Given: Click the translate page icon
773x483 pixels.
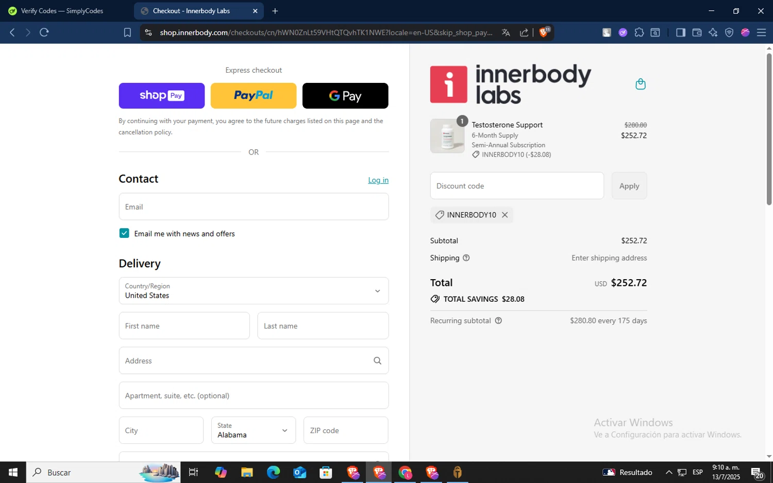Looking at the screenshot, I should click(x=506, y=32).
